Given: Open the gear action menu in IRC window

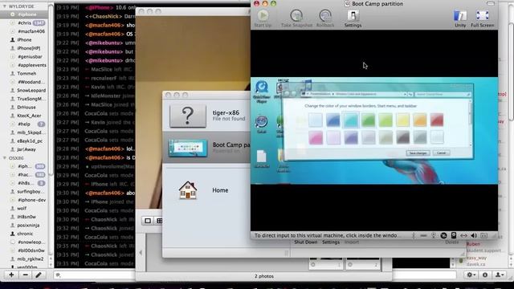Looking at the screenshot, I should 471,275.
